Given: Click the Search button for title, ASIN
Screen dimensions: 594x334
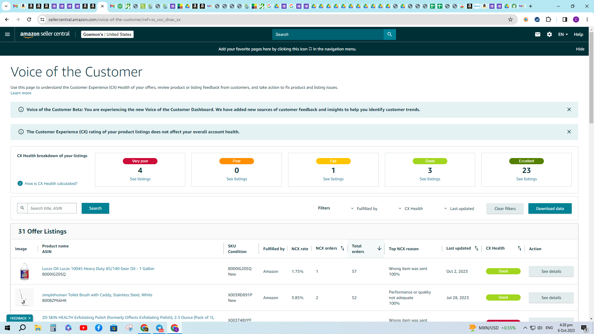Looking at the screenshot, I should 95,208.
